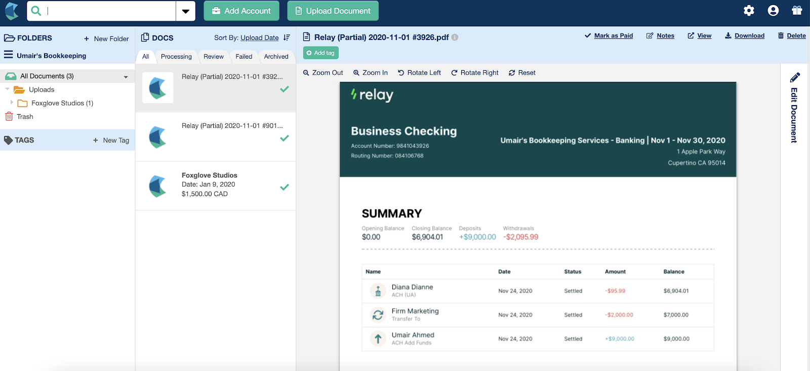Click the checkmark on Relay #901 document
Screen dimensions: 810x371
(x=285, y=138)
